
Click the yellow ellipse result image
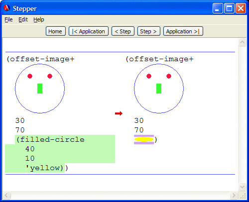pyautogui.click(x=144, y=139)
